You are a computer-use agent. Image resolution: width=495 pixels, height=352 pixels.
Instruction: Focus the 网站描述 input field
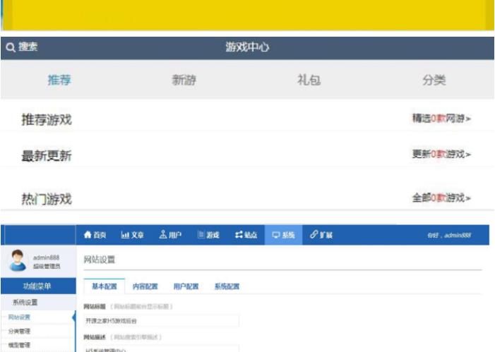161,349
